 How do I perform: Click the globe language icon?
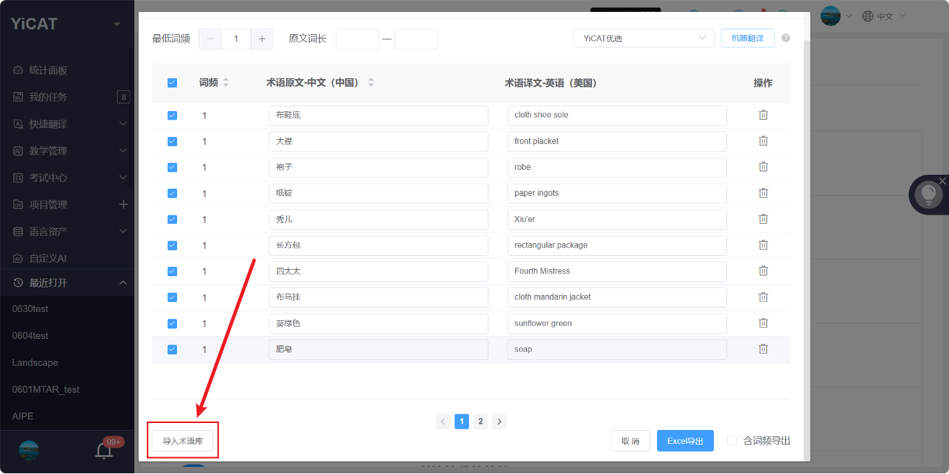(x=868, y=16)
